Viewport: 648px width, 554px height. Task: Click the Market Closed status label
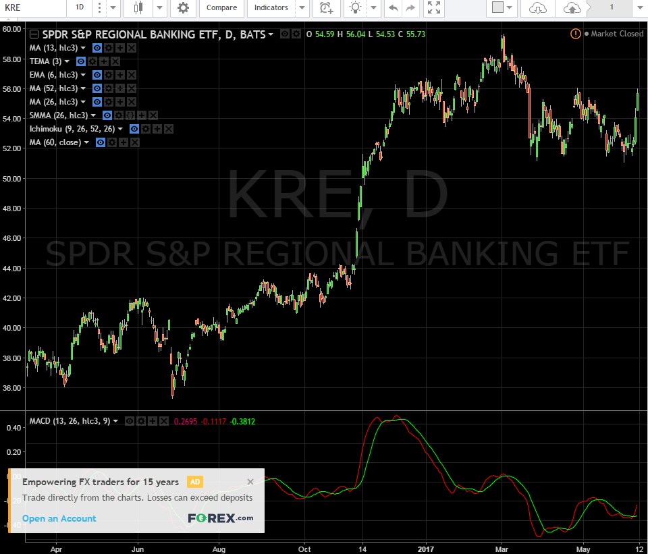(616, 34)
